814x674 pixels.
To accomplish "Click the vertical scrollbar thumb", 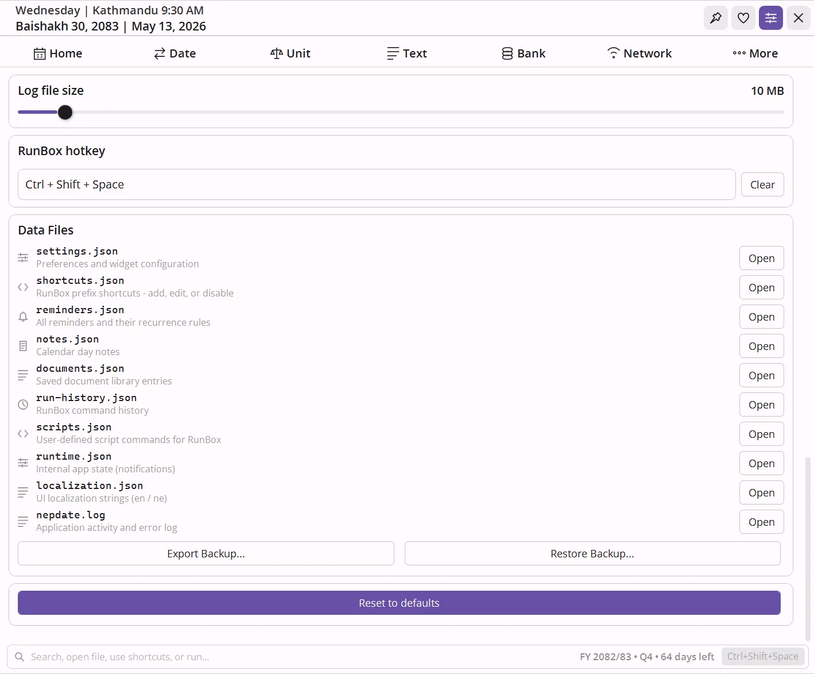I will click(808, 549).
